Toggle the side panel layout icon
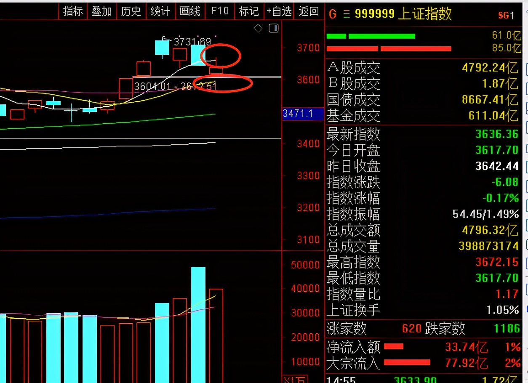Screen dimensions: 528x383 [x=274, y=29]
